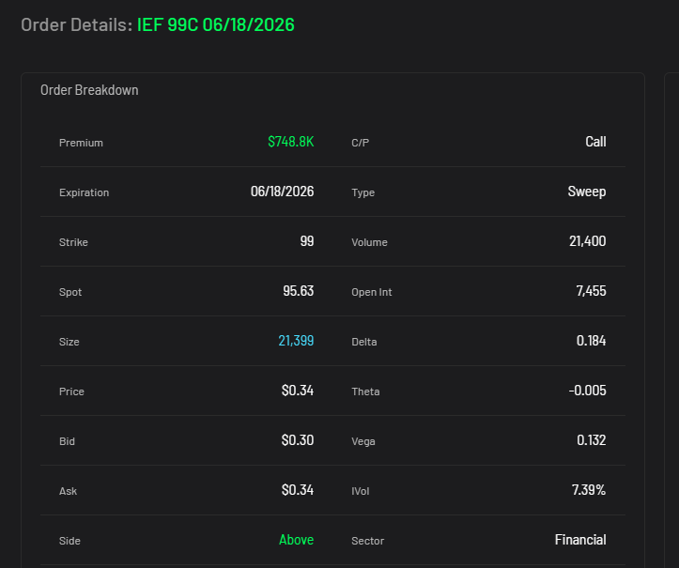The height and width of the screenshot is (568, 679).
Task: Click the Theta label
Action: point(365,391)
